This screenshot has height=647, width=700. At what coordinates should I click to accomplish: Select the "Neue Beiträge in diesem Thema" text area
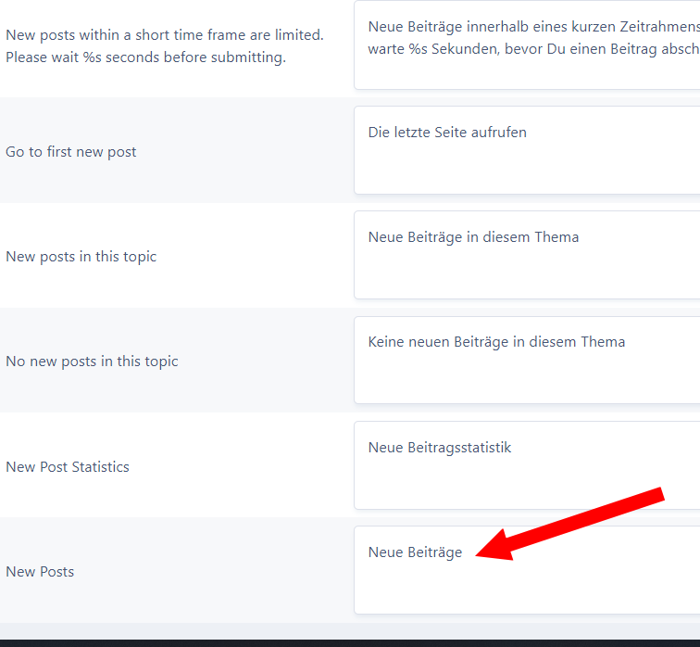526,256
